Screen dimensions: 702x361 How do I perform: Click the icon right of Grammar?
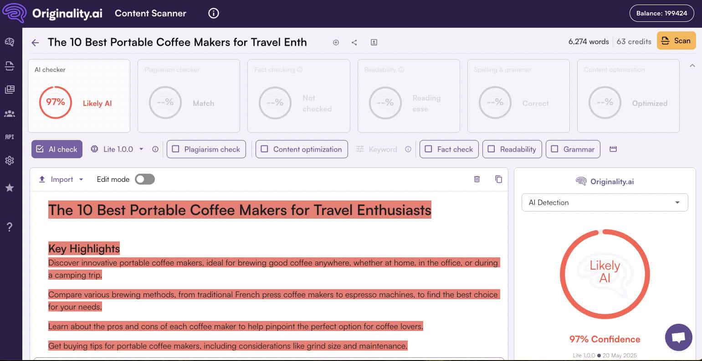click(x=613, y=149)
